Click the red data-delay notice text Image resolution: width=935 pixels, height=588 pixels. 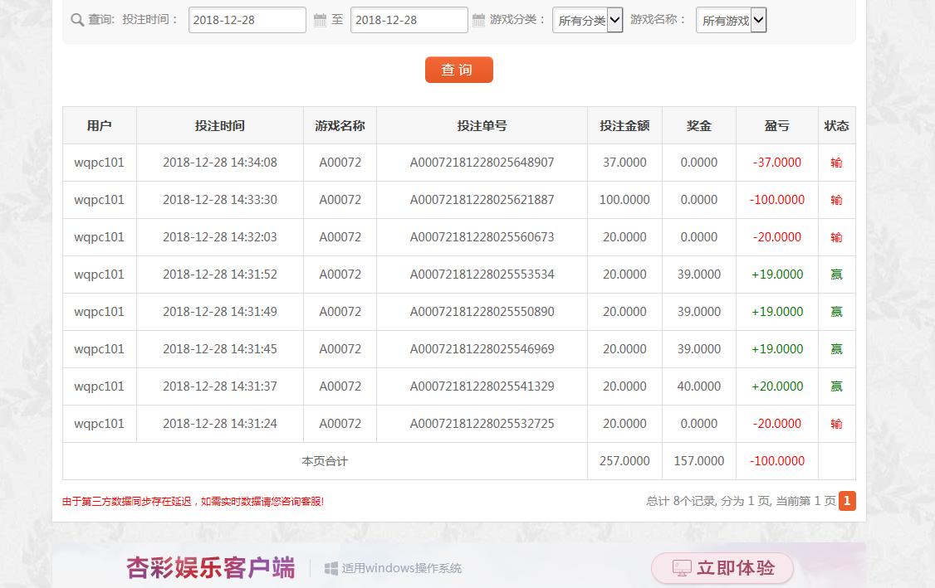pos(193,502)
